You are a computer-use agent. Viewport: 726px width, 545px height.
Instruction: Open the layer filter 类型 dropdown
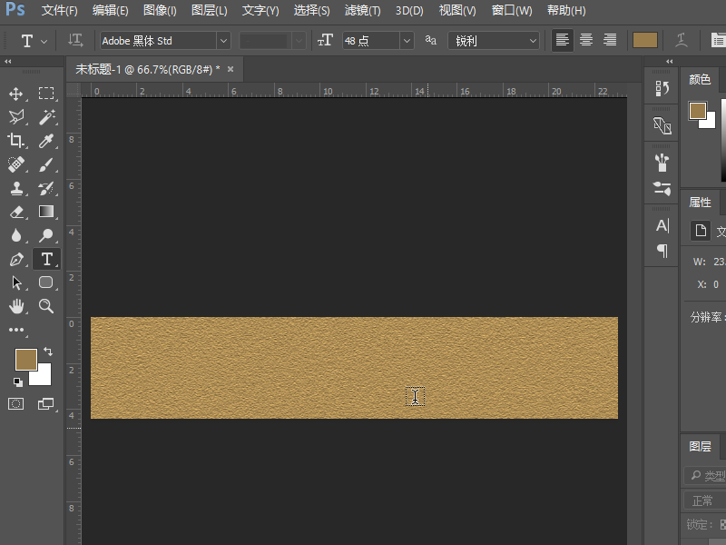pyautogui.click(x=705, y=475)
